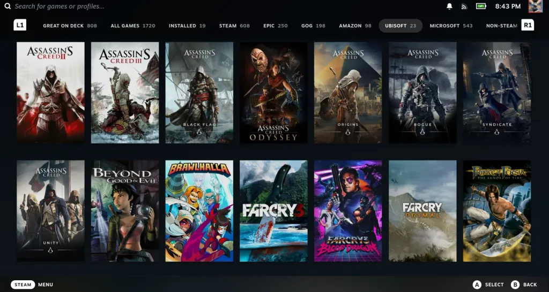Open the Steam Menu button
The image size is (549, 292).
coord(23,285)
